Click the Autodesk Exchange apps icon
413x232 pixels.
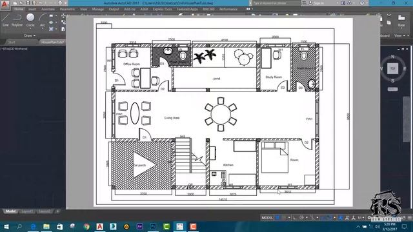pos(343,3)
